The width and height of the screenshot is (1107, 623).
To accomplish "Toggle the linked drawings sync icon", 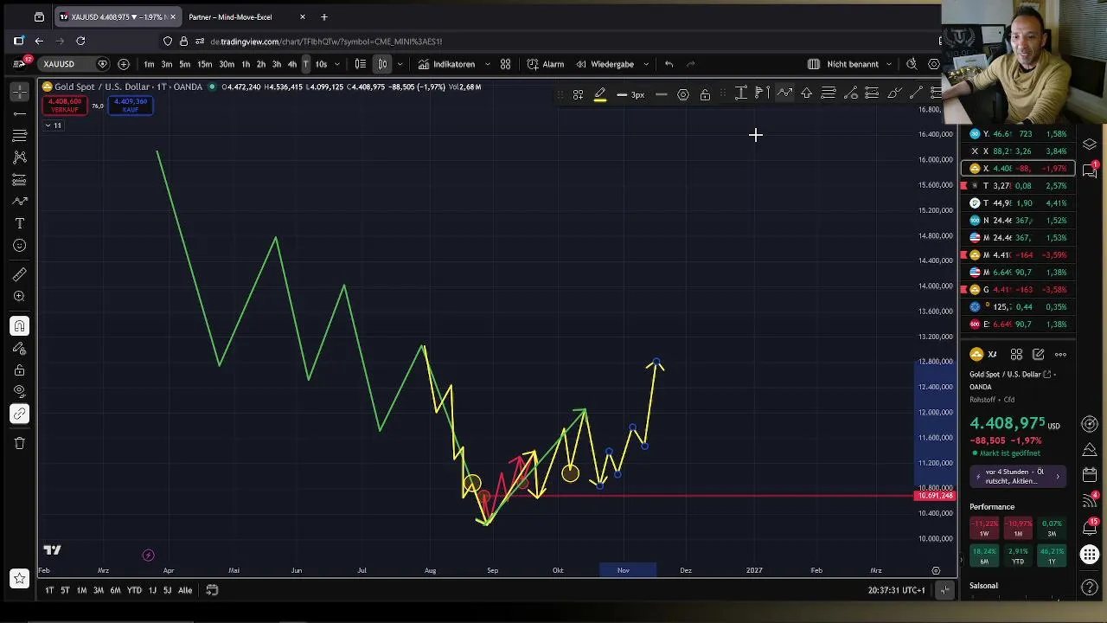I will [x=19, y=414].
